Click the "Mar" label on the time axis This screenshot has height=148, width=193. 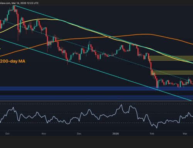[x=185, y=134]
